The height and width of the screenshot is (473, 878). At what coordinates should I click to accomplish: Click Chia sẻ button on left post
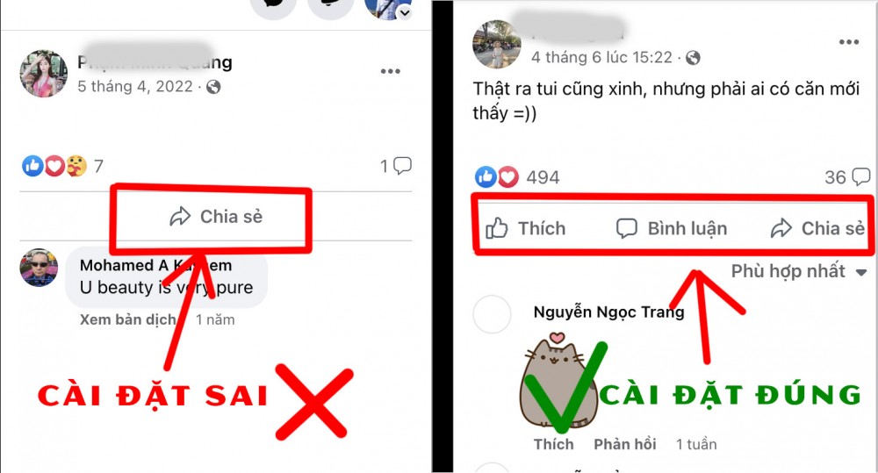[x=216, y=217]
